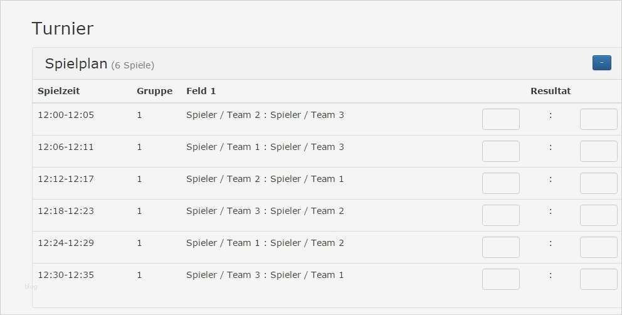This screenshot has width=622, height=315.
Task: Click home score field for 12:00-12:05 match
Action: [x=500, y=119]
